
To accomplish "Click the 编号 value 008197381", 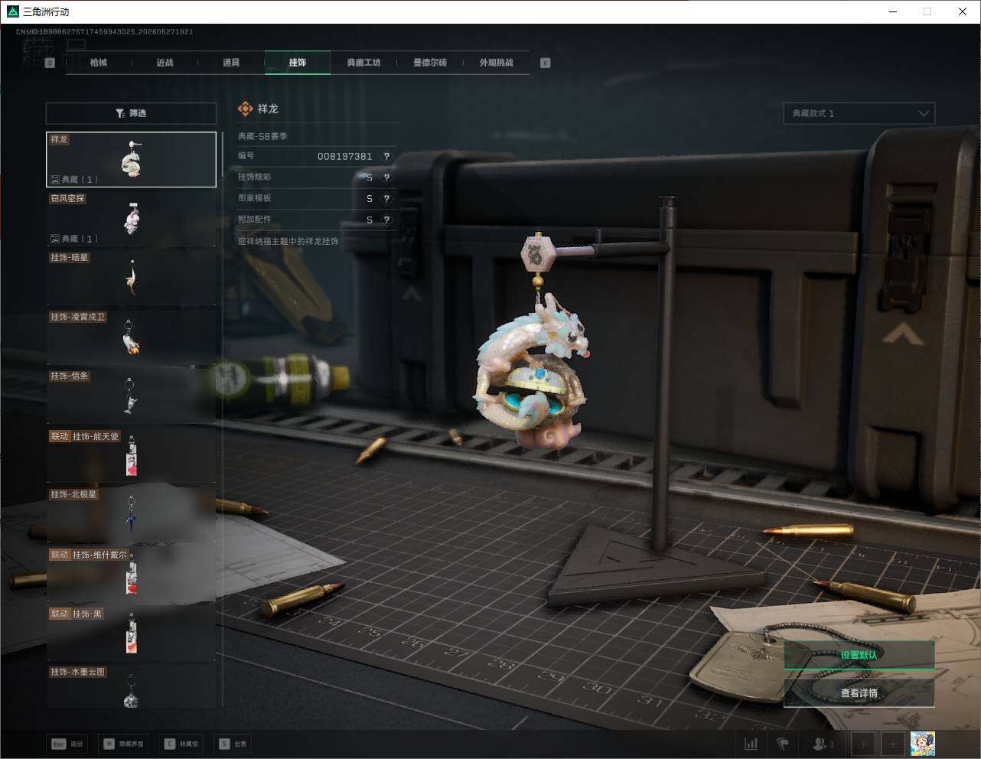I will [345, 156].
